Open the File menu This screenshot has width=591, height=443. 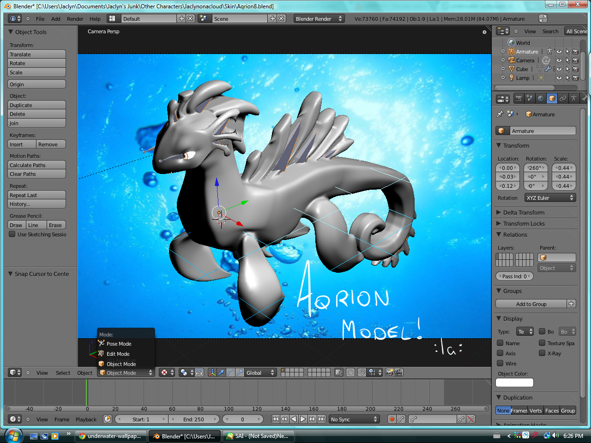[40, 19]
